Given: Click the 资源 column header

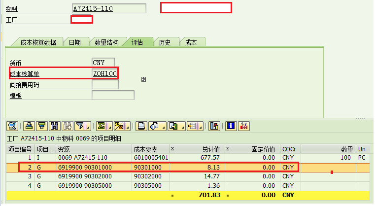Looking at the screenshot, I should click(x=94, y=149).
